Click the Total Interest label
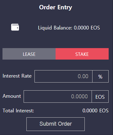113x135 pixels. click(18, 110)
